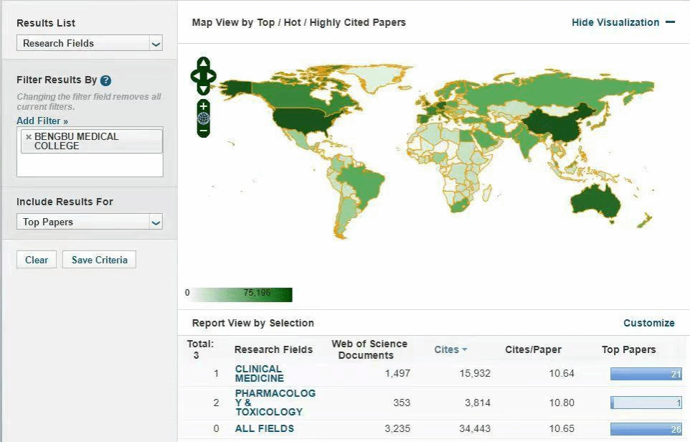
Task: Click the Top Papers column header
Action: [628, 349]
